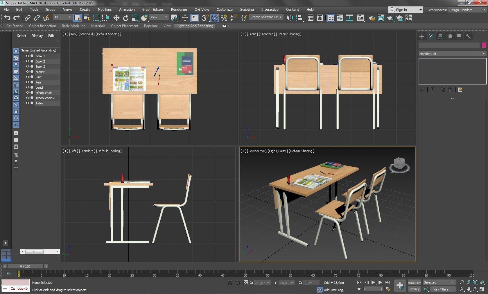The width and height of the screenshot is (488, 294).
Task: Open the Curve Editor icon
Action: 340,18
